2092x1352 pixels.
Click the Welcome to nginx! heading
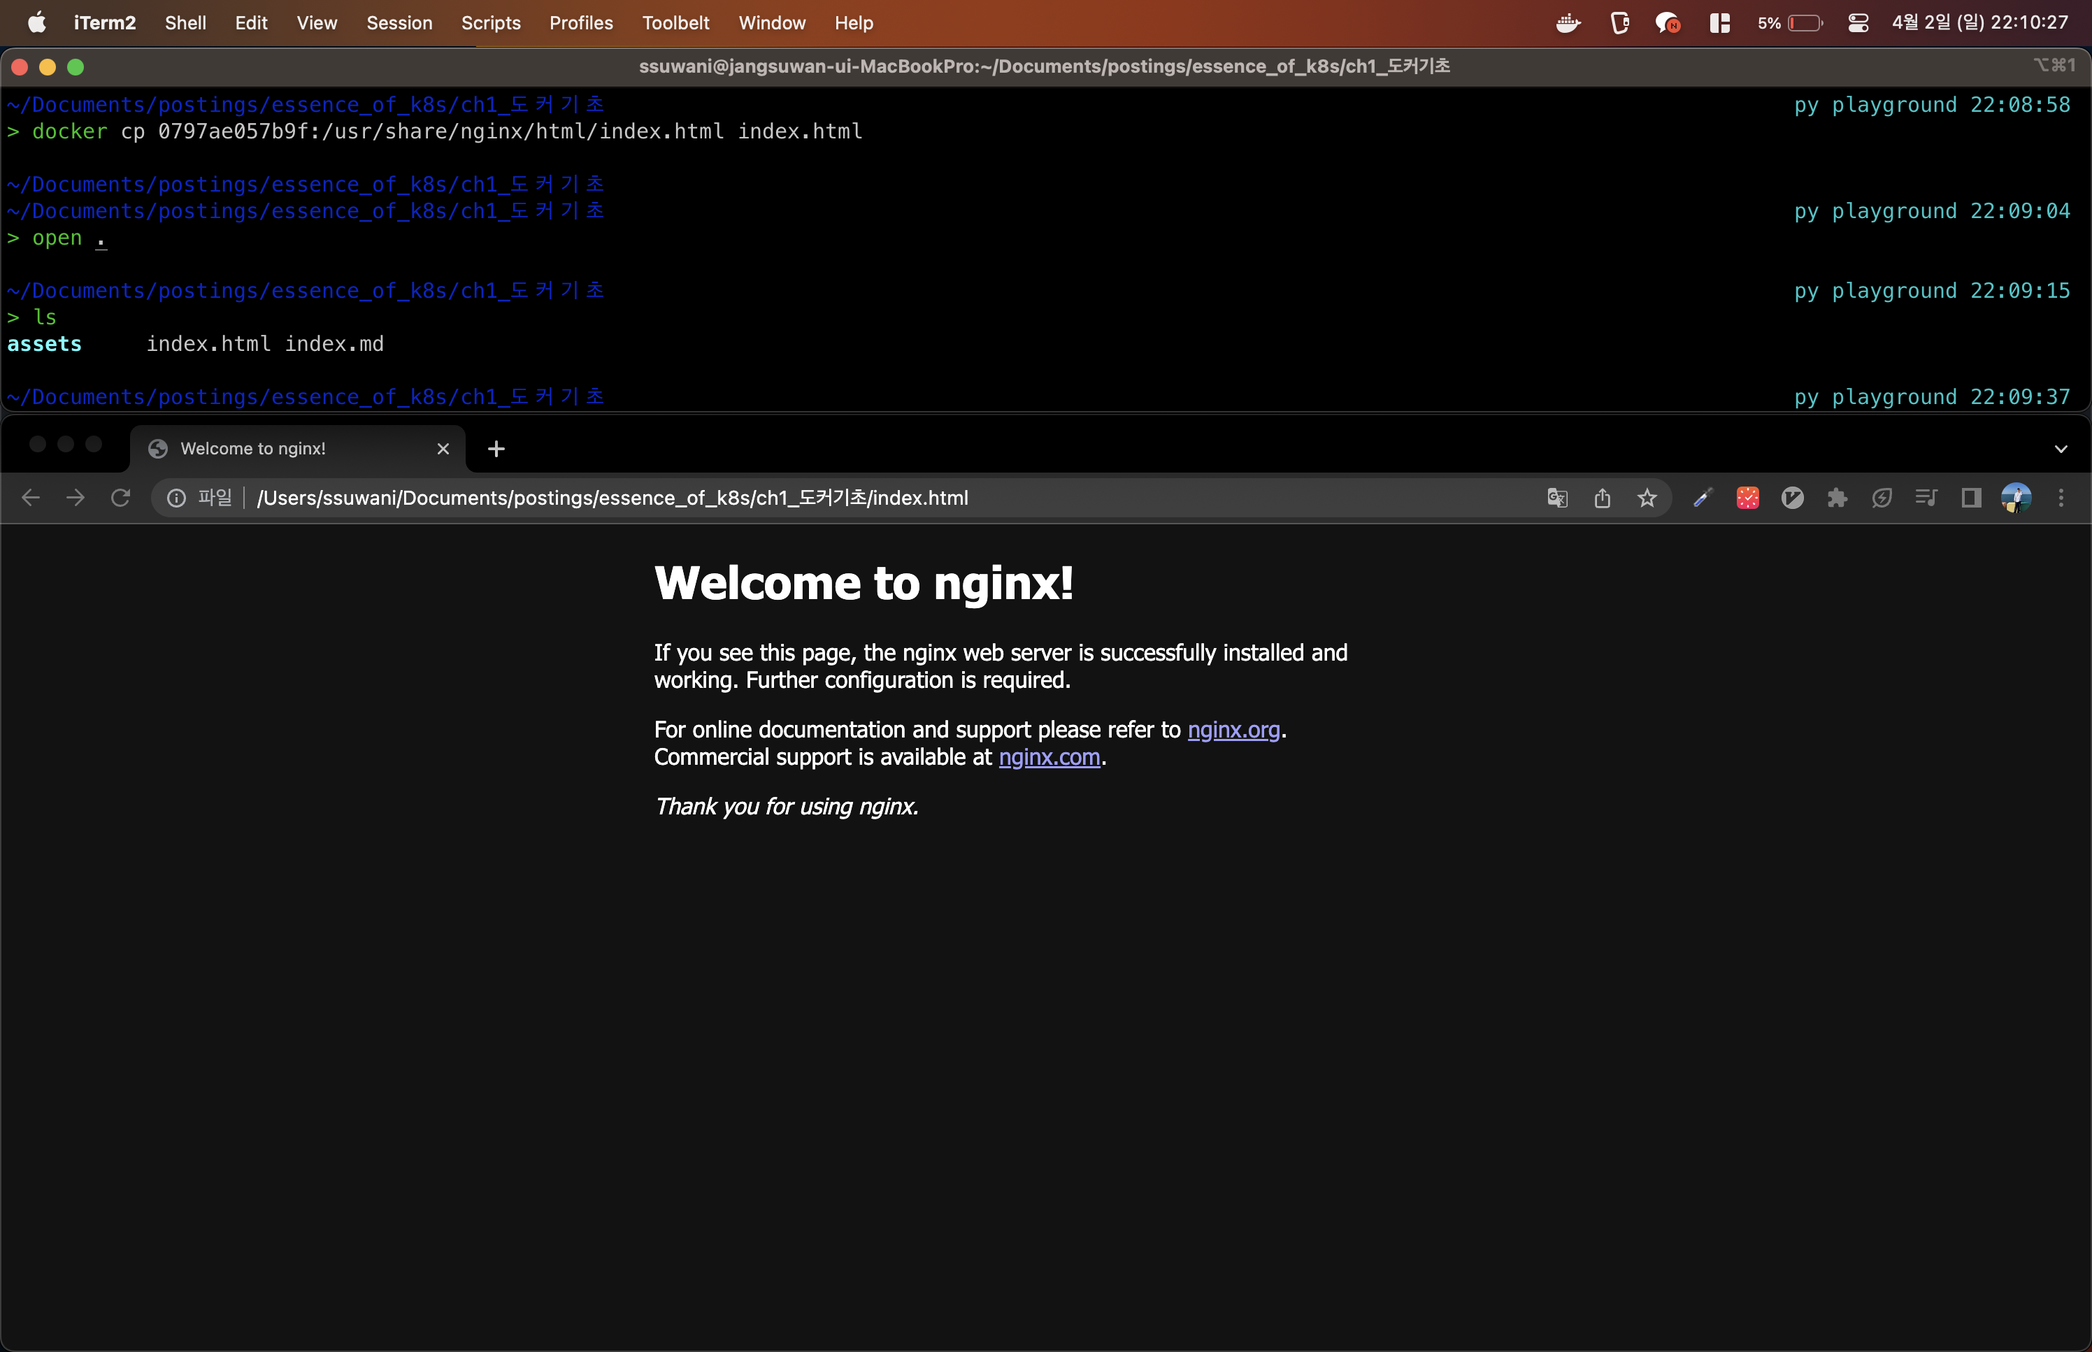coord(864,583)
